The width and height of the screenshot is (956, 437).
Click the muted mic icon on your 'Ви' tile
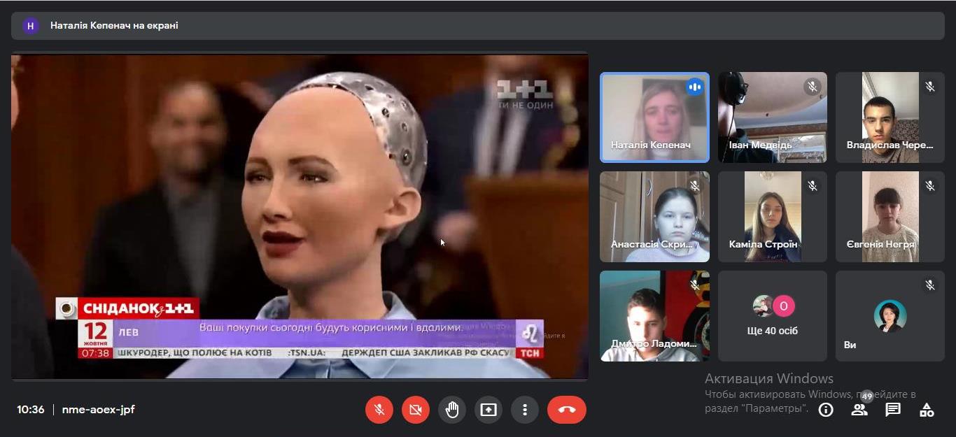coord(930,285)
